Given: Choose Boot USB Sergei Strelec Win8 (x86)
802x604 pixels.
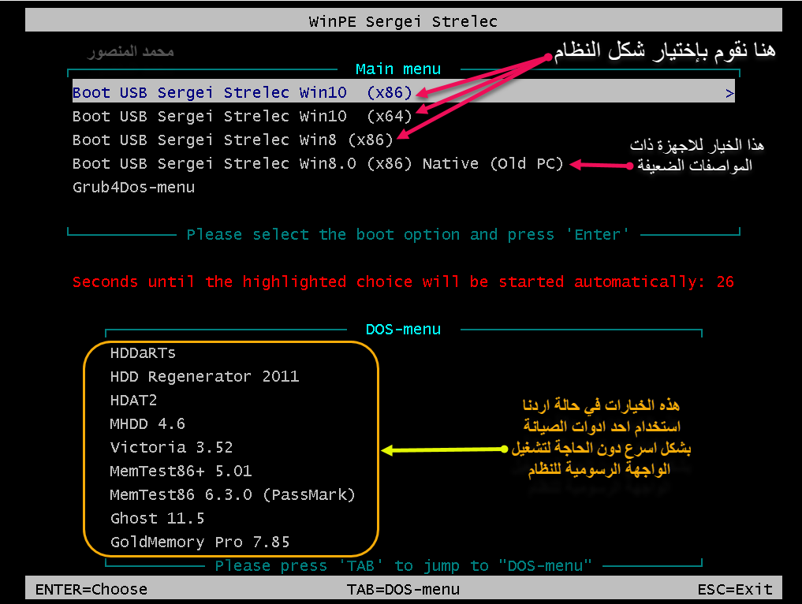Looking at the screenshot, I should click(233, 140).
